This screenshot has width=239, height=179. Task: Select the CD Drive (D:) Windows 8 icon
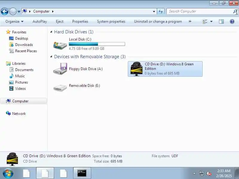pos(137,69)
